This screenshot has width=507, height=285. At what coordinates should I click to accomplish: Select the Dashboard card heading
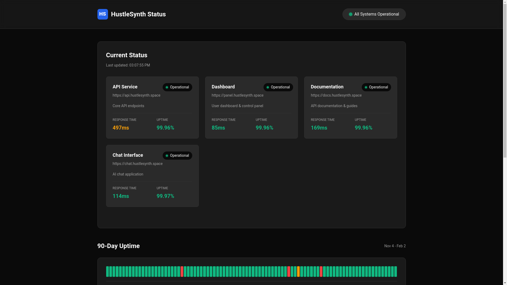pos(223,87)
